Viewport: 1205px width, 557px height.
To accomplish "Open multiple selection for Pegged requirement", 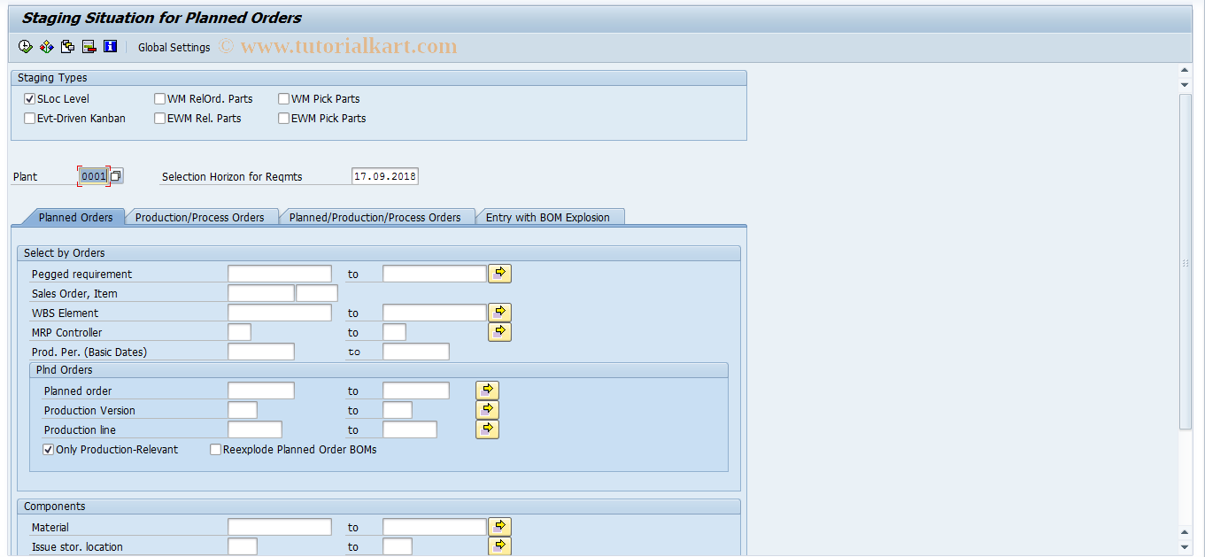I will tap(500, 274).
